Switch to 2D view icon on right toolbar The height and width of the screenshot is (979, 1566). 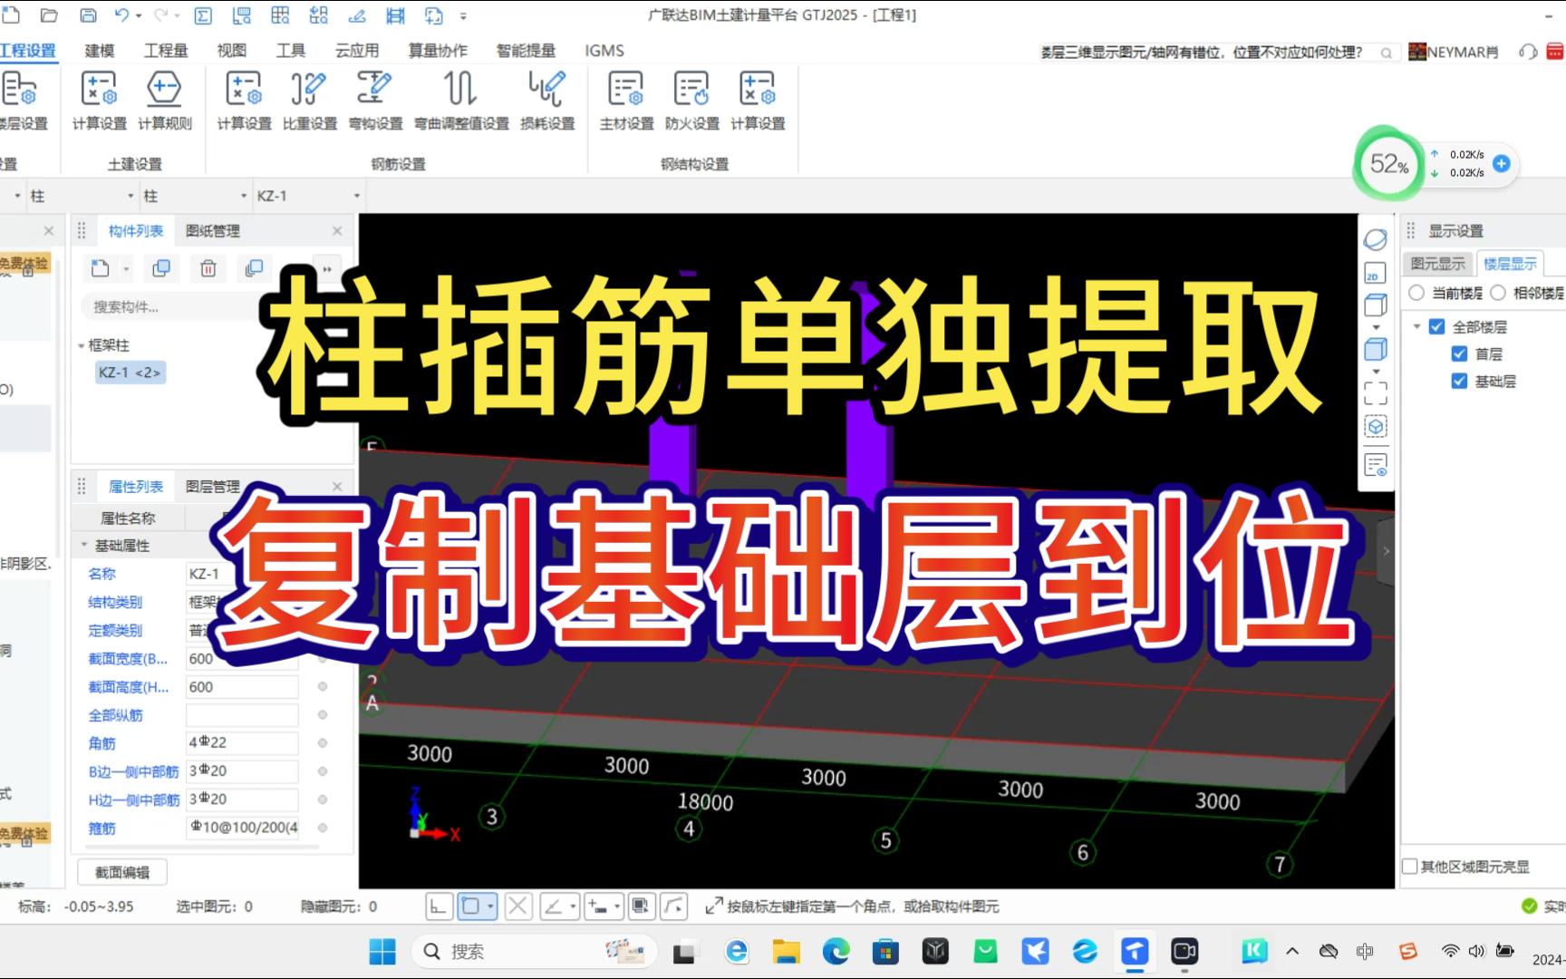click(1376, 272)
